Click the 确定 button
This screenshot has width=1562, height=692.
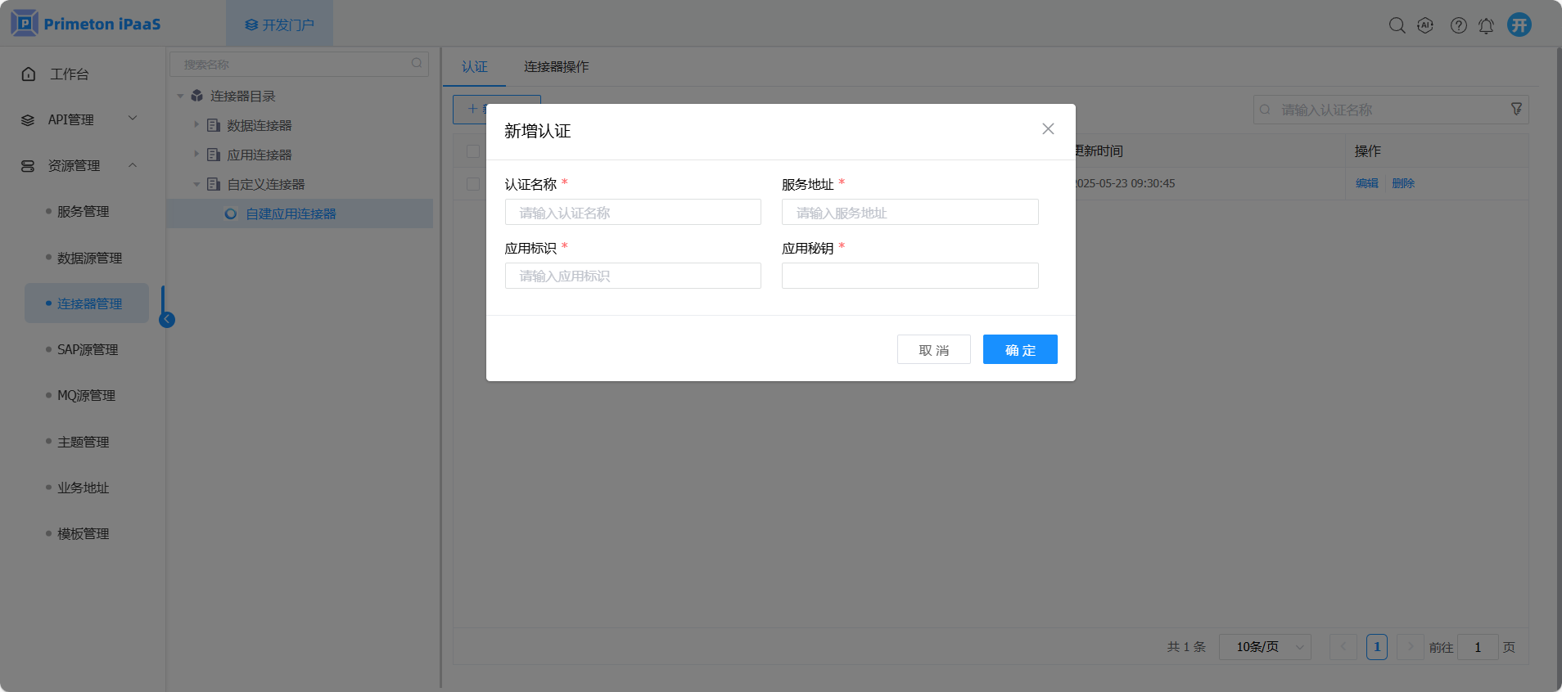point(1020,349)
